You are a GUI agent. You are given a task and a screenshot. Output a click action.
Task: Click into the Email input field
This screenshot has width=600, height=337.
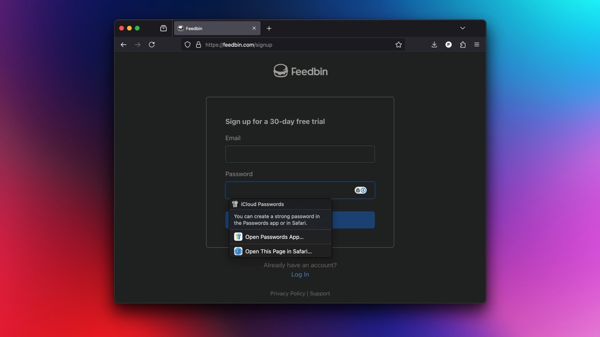pyautogui.click(x=300, y=154)
